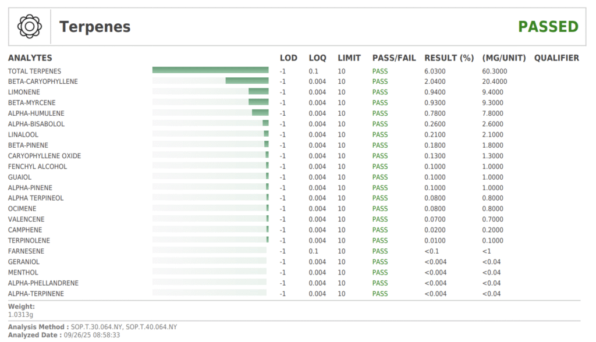Click the LIMIT column header
Viewport: 596px width, 342px height.
pos(349,58)
